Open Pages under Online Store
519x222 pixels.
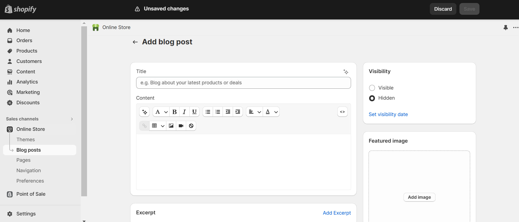(23, 160)
